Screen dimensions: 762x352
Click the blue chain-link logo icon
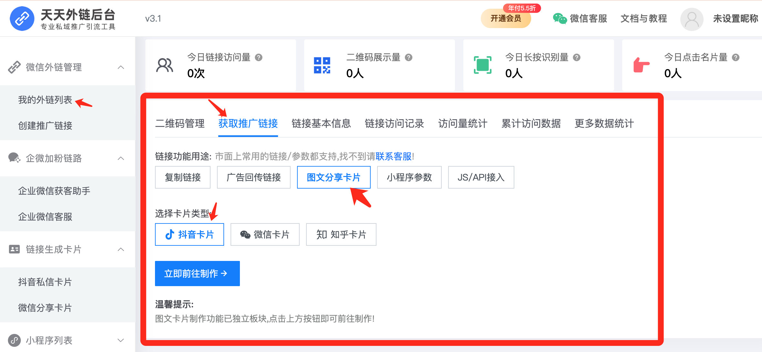(x=22, y=18)
